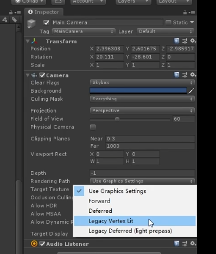
Task: Click the Audio Listener component icon
Action: pos(34,244)
